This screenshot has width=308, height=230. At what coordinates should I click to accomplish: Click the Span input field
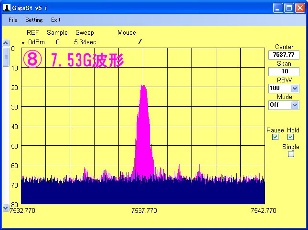pyautogui.click(x=284, y=71)
